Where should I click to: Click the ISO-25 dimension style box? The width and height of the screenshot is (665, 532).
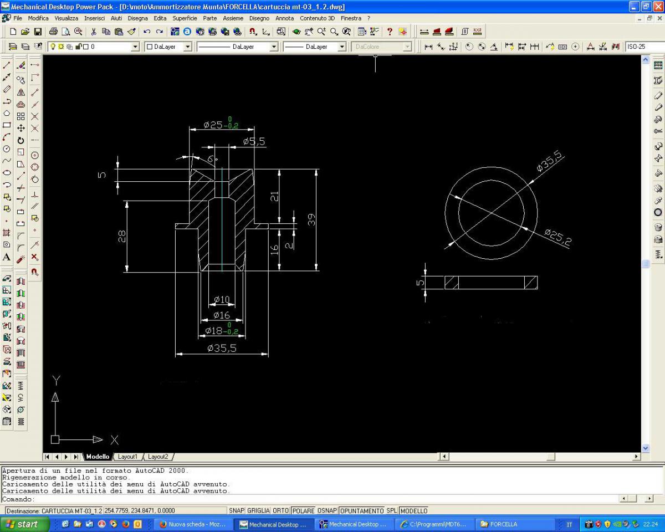point(644,47)
